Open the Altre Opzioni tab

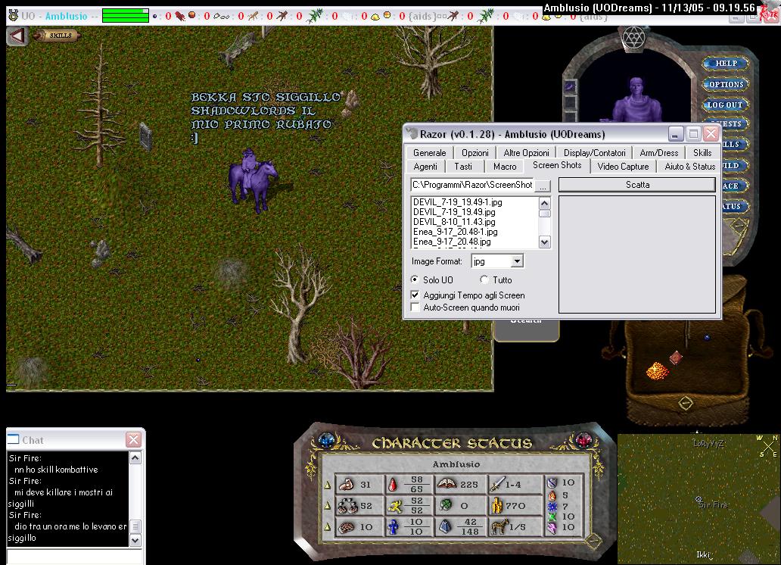[x=526, y=152]
